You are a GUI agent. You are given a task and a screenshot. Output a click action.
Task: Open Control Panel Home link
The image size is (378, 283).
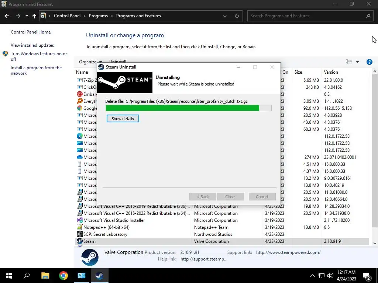coord(31,32)
